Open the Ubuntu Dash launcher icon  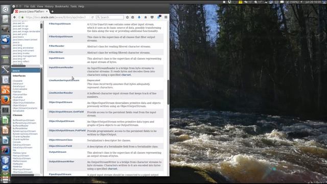[6, 9]
